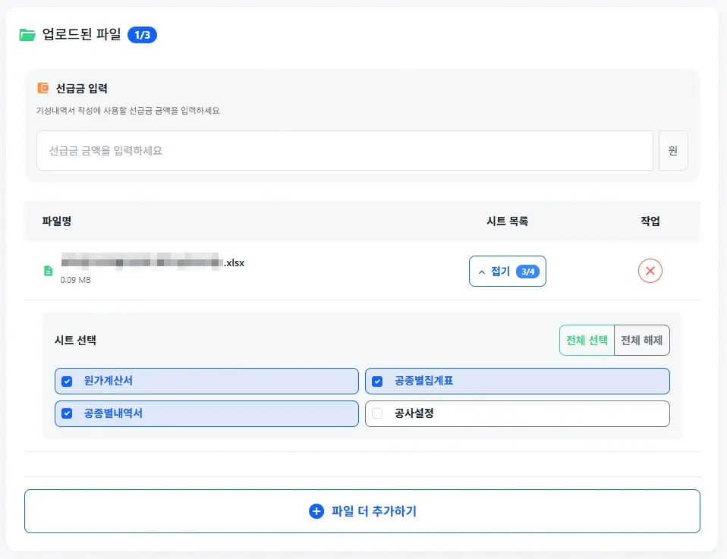Click the orange wallet icon beside 선급금 입력
Viewport: 727px width, 559px height.
[43, 88]
